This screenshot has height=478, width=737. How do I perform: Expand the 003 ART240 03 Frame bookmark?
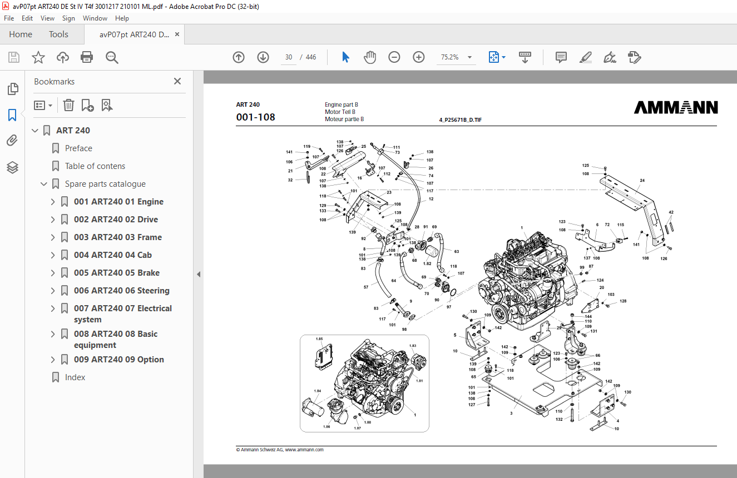pos(53,237)
